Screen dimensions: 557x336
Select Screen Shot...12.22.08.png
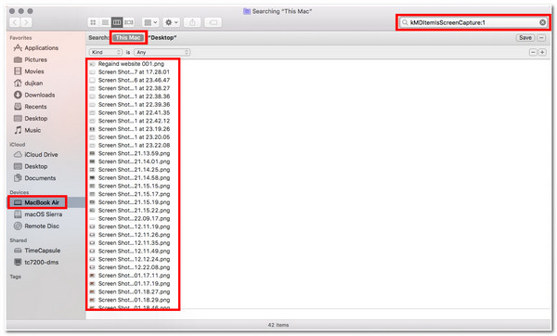click(134, 267)
